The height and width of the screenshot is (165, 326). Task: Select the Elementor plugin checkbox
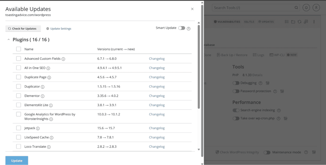click(19, 96)
